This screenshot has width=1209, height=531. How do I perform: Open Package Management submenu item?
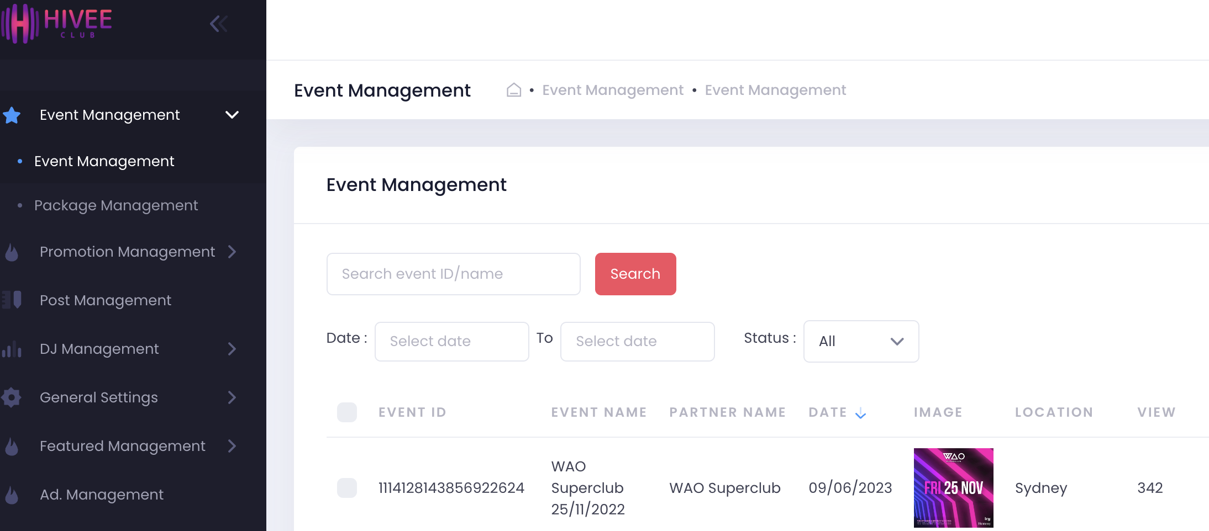(x=116, y=205)
